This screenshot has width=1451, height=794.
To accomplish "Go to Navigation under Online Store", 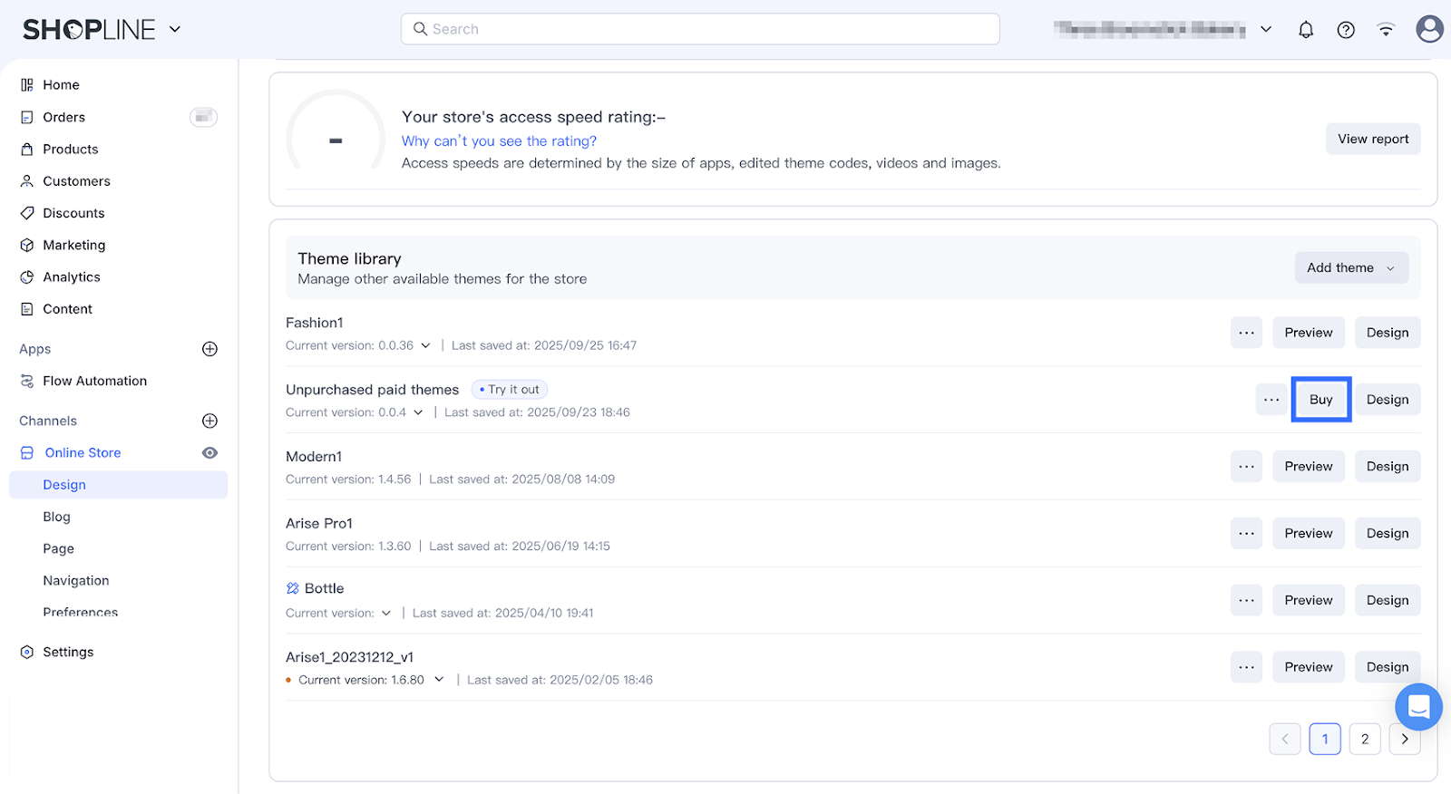I will (75, 581).
